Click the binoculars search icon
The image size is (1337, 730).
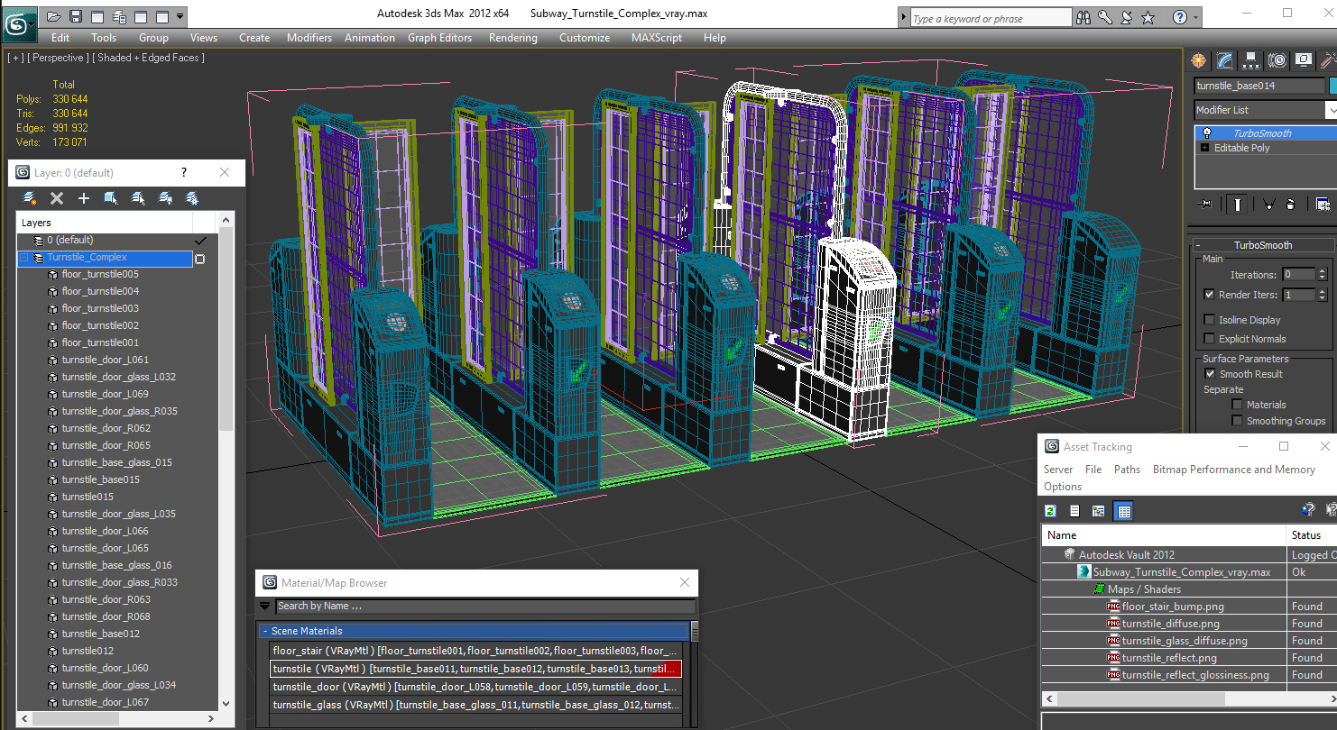tap(1083, 17)
